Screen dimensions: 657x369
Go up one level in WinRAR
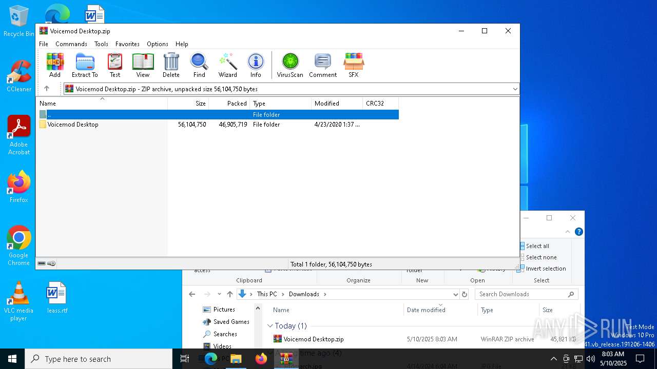pyautogui.click(x=47, y=89)
